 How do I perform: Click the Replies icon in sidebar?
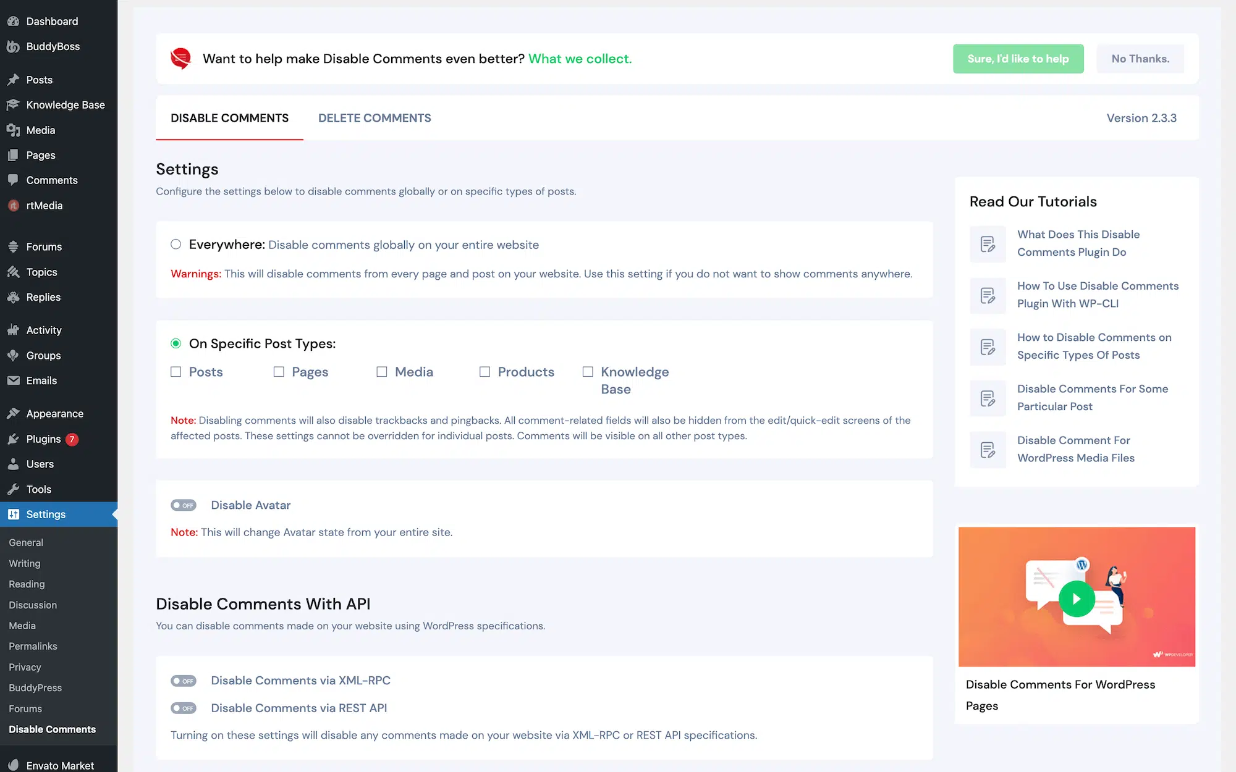(x=13, y=297)
